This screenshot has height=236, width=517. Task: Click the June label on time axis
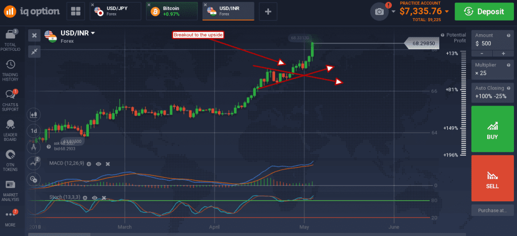tap(394, 227)
